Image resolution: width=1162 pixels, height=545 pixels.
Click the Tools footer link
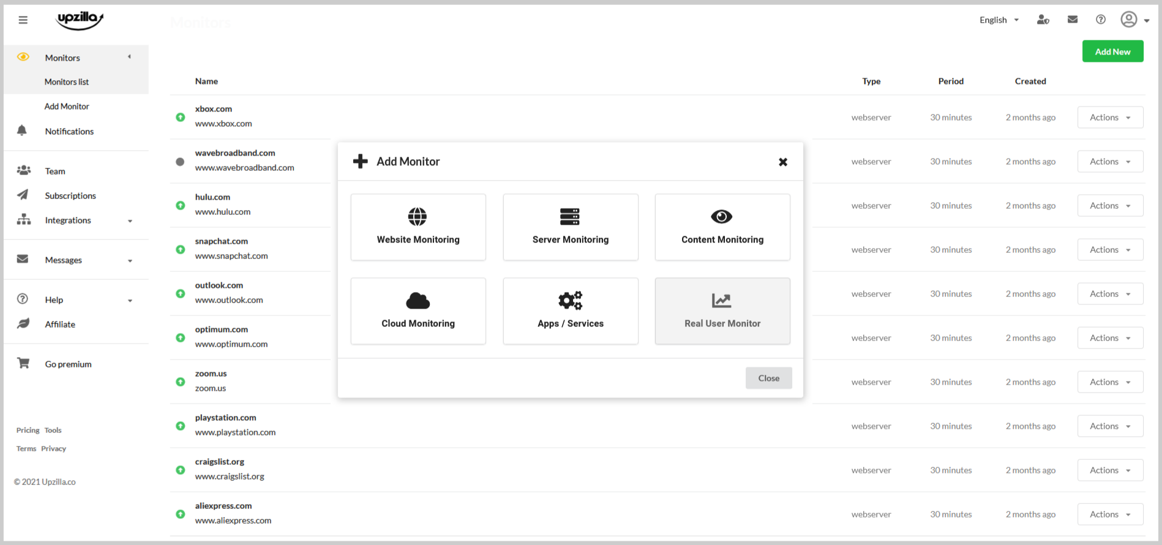point(53,430)
